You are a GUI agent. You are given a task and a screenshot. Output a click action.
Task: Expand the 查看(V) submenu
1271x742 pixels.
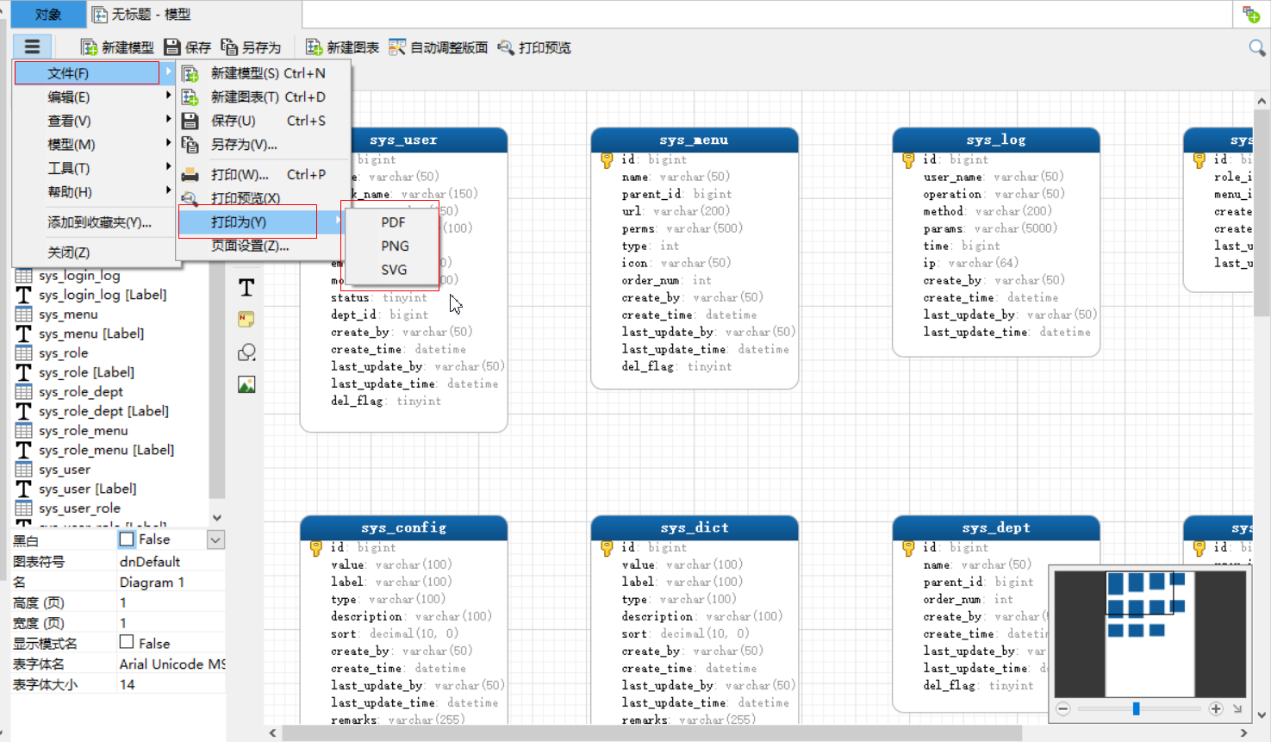[x=95, y=121]
